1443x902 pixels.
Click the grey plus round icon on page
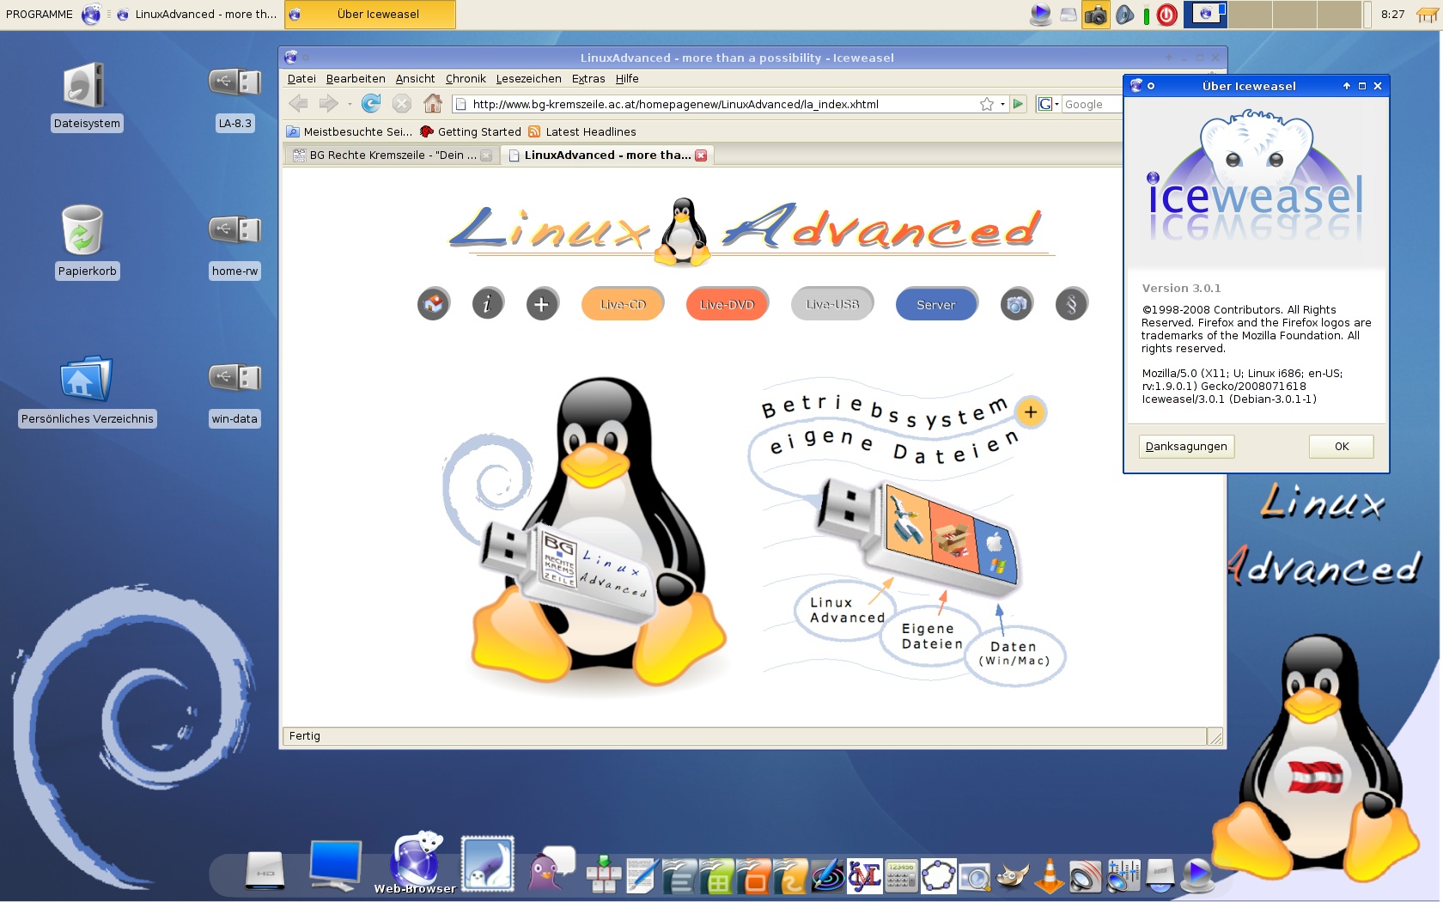(542, 303)
